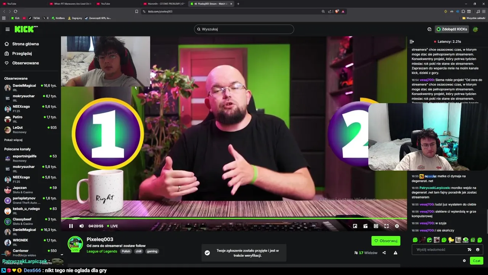Follow the channel with Obserwuj button
The height and width of the screenshot is (275, 488).
coord(386,241)
